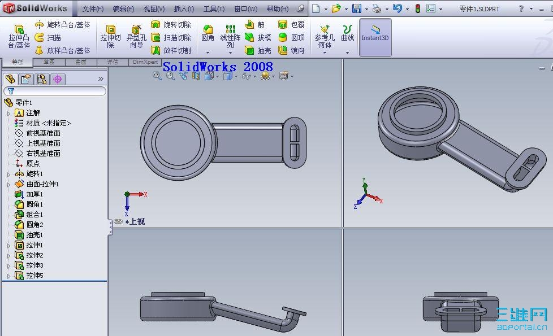Expand the 曲面-拉伸1 feature node
553x336 pixels.
[9, 185]
